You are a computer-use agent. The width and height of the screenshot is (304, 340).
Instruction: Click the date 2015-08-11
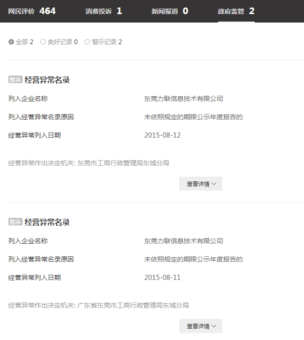click(x=162, y=278)
